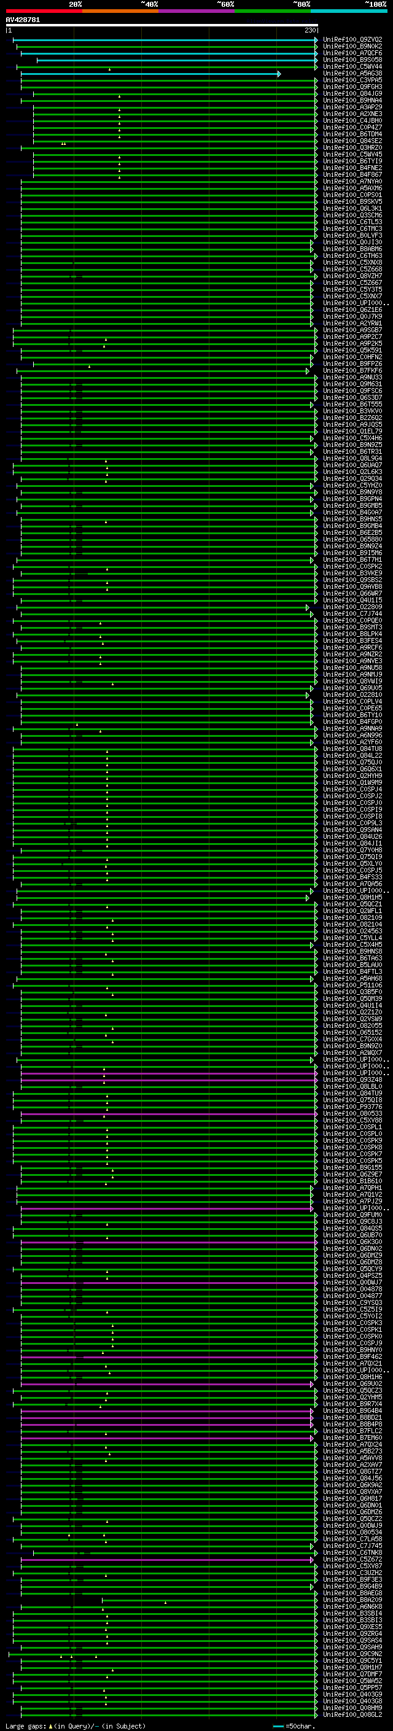Click label UniRef100_A2XNE3
393x1731 pixels.
click(352, 114)
